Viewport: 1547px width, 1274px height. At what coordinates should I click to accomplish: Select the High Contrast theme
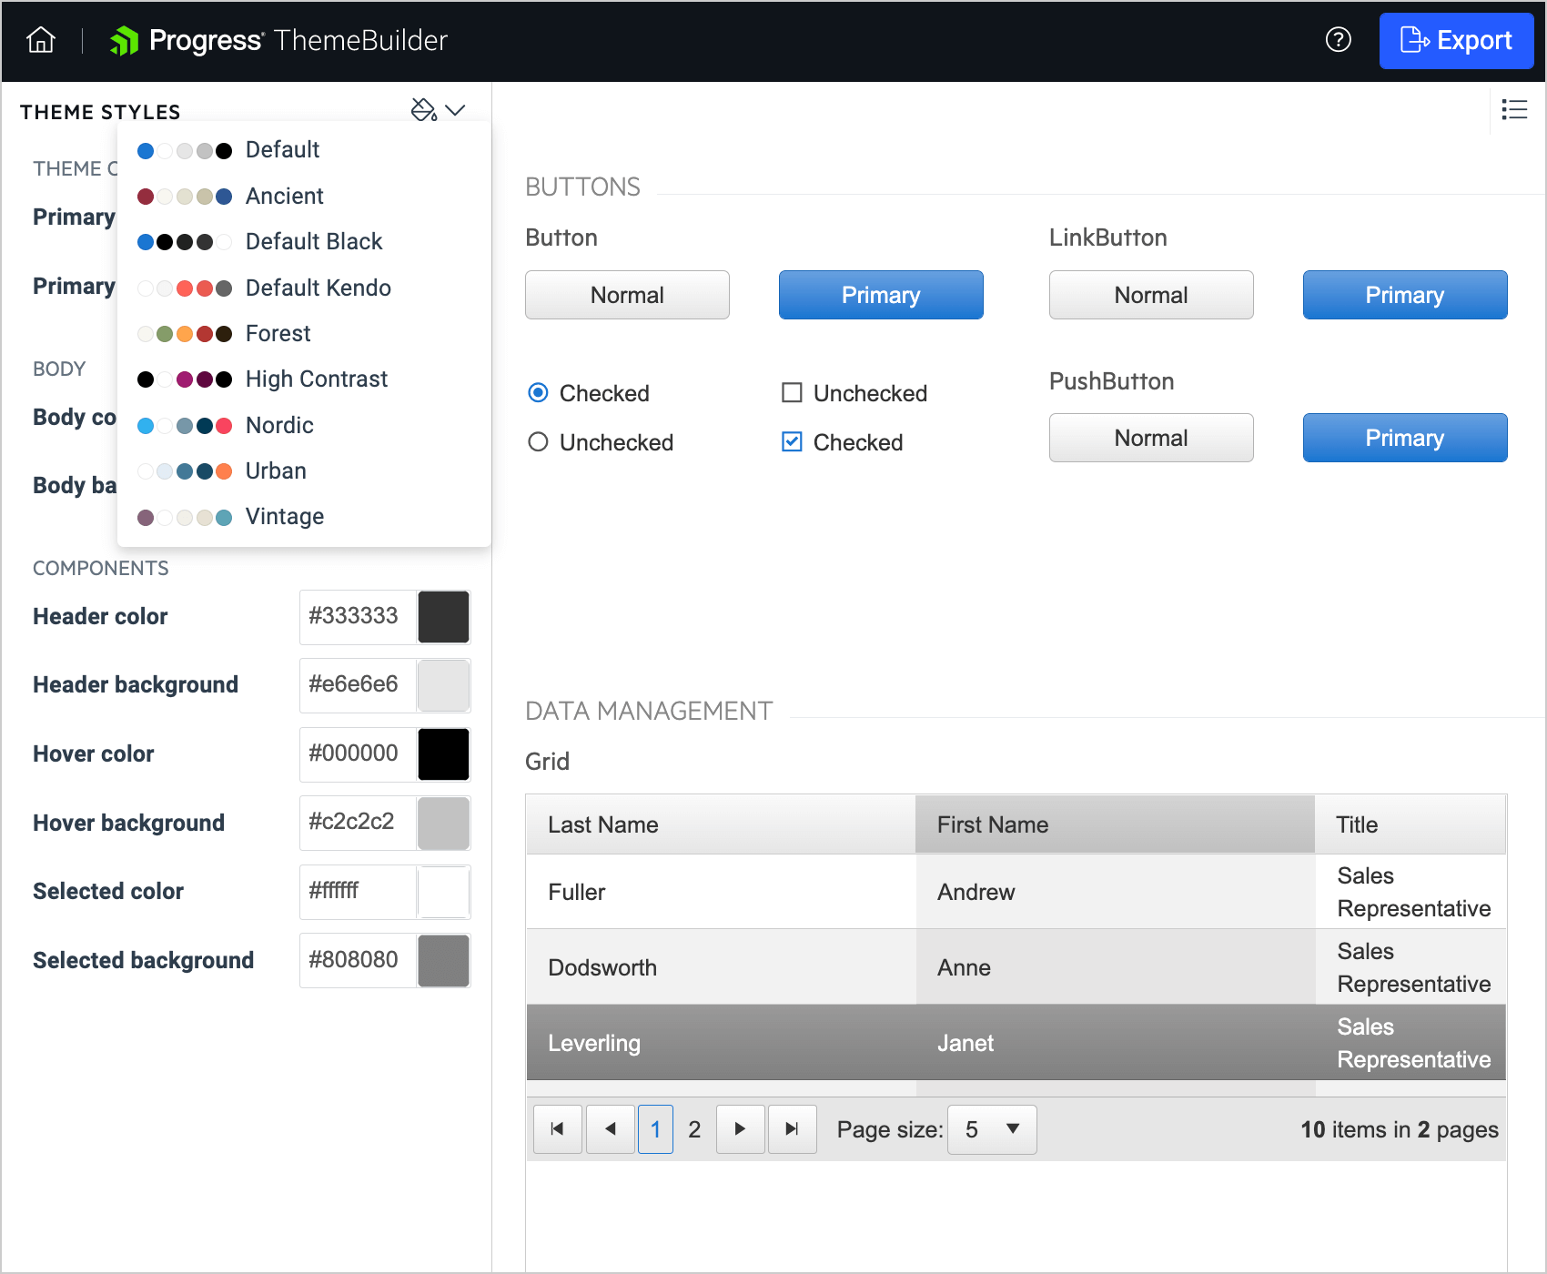click(316, 379)
